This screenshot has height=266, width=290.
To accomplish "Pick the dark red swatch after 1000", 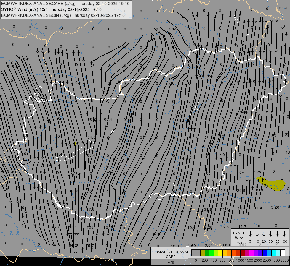I will coord(243,253).
